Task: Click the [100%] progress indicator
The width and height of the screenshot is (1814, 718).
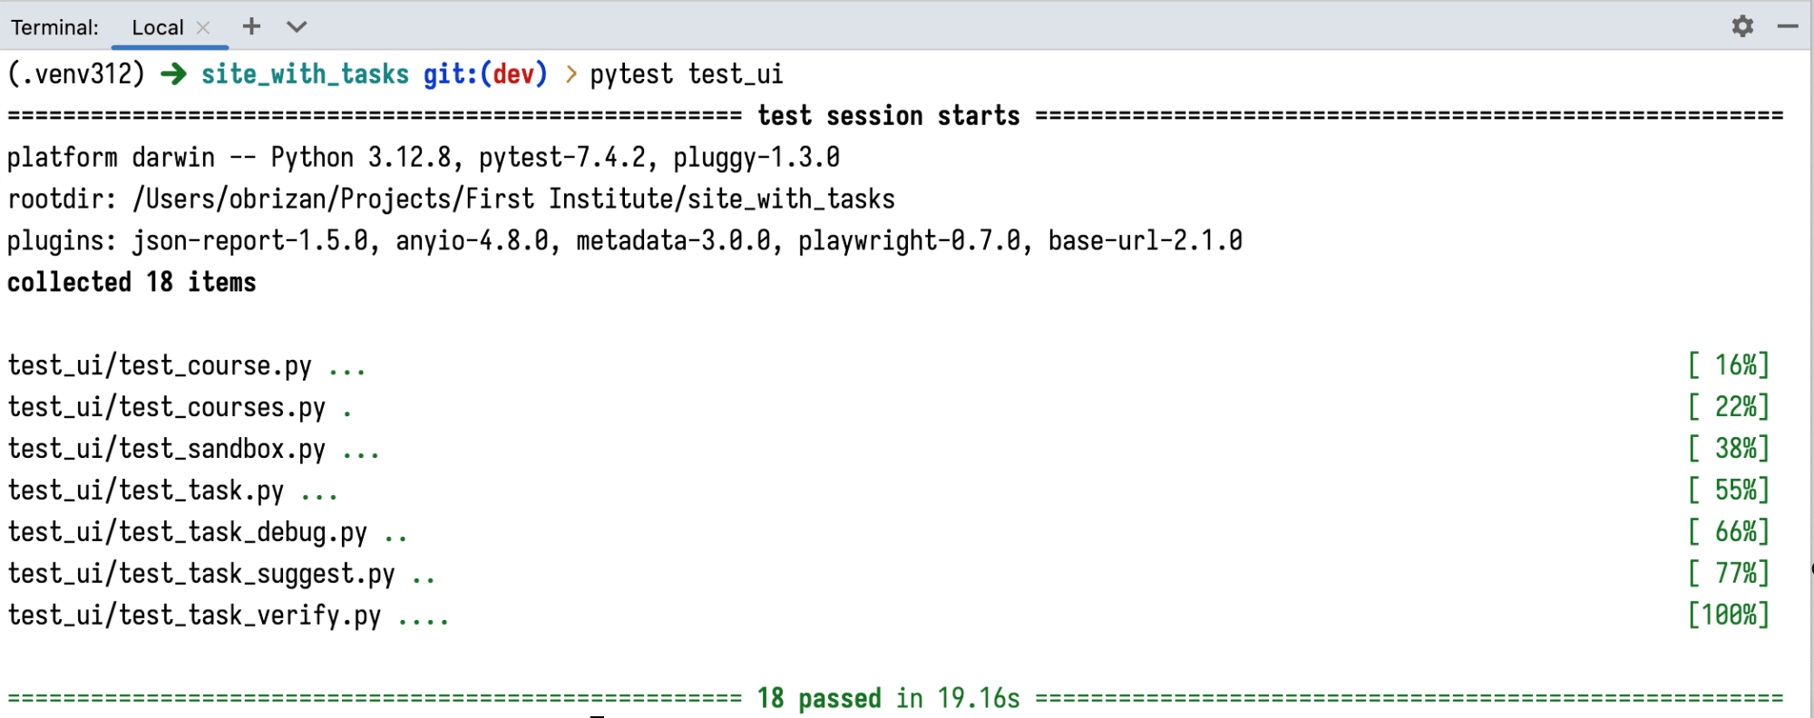Action: tap(1728, 616)
